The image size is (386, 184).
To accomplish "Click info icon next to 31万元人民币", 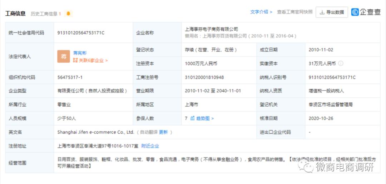I will 341,63.
